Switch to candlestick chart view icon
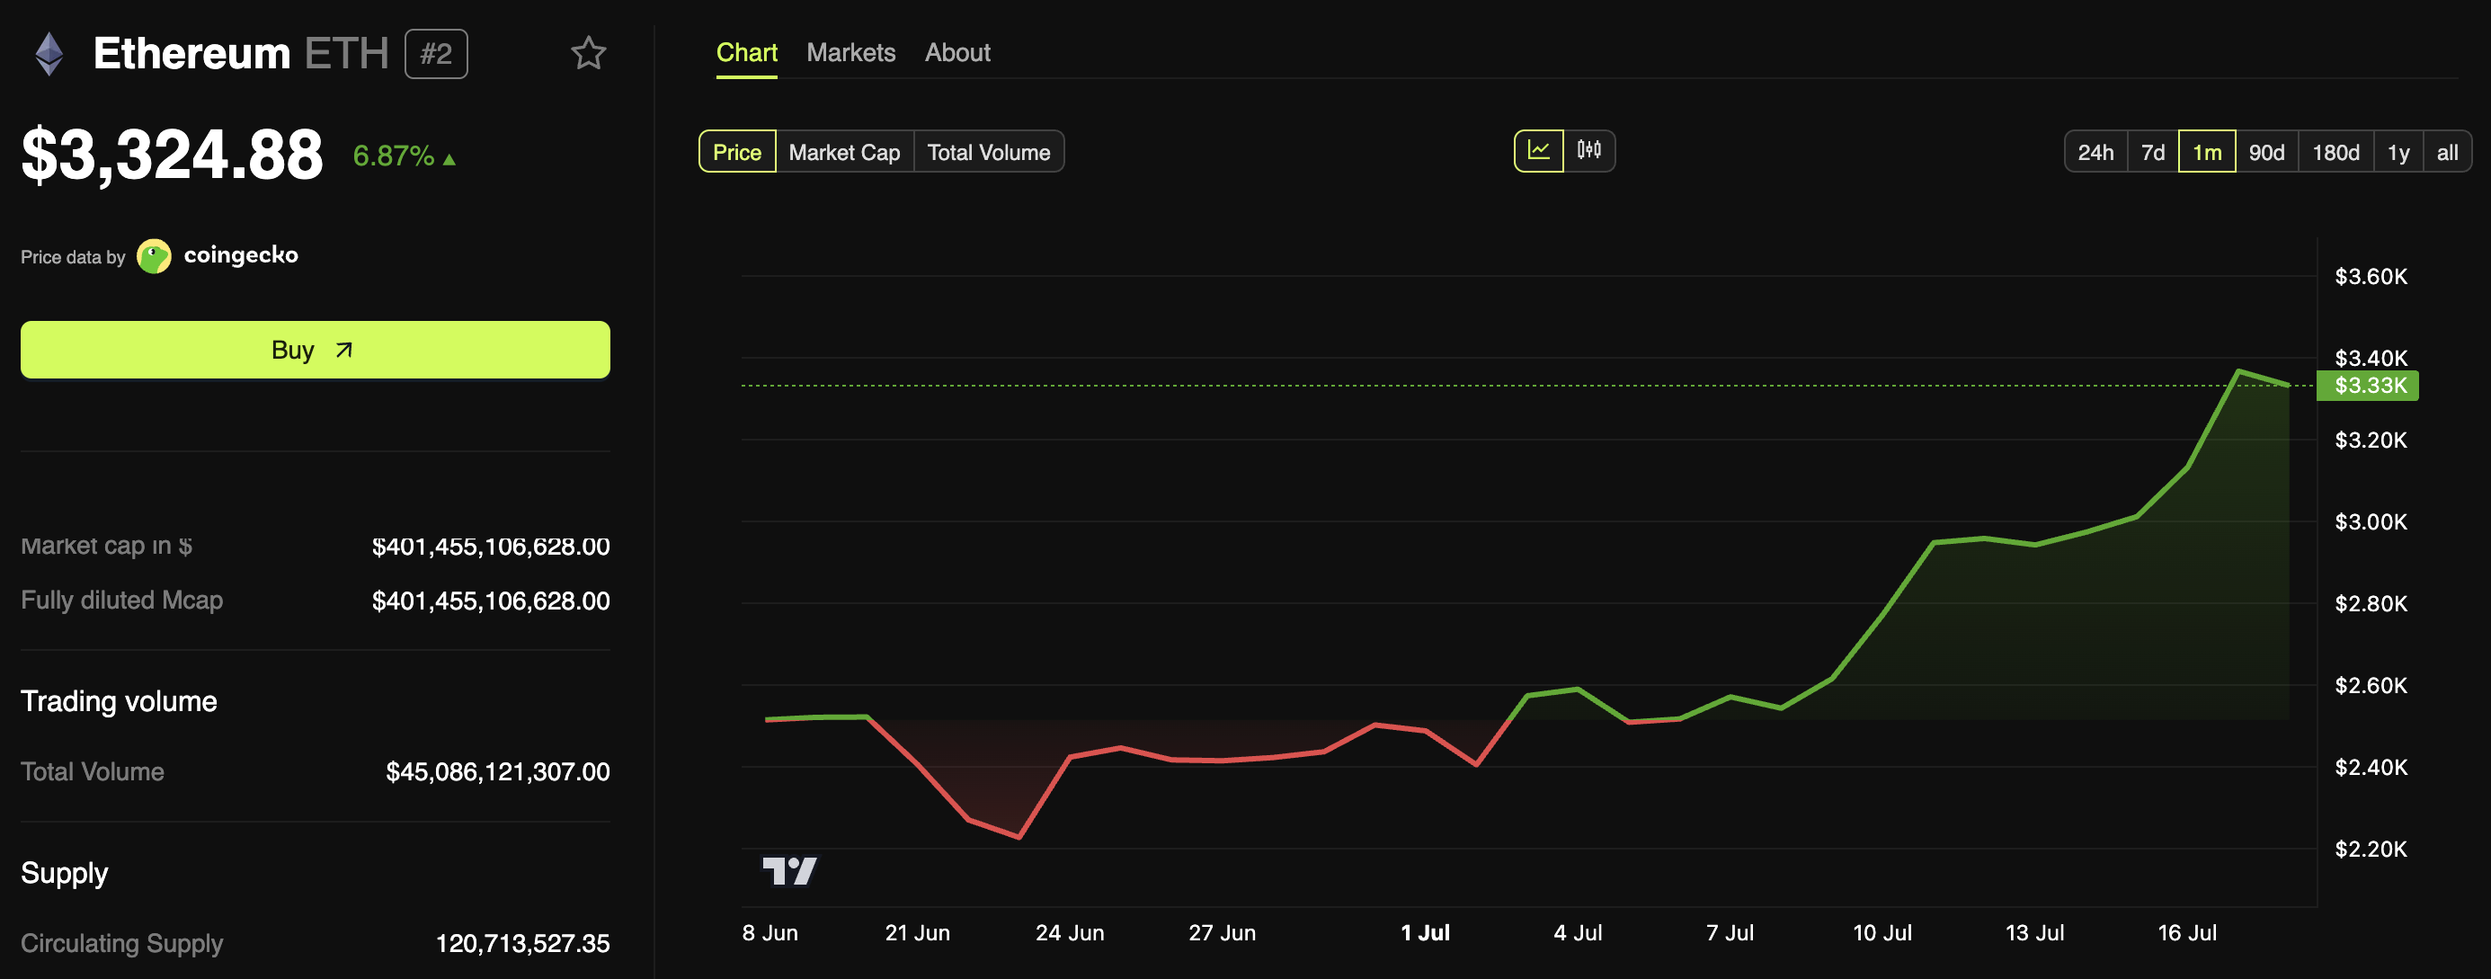The height and width of the screenshot is (979, 2491). pyautogui.click(x=1588, y=151)
